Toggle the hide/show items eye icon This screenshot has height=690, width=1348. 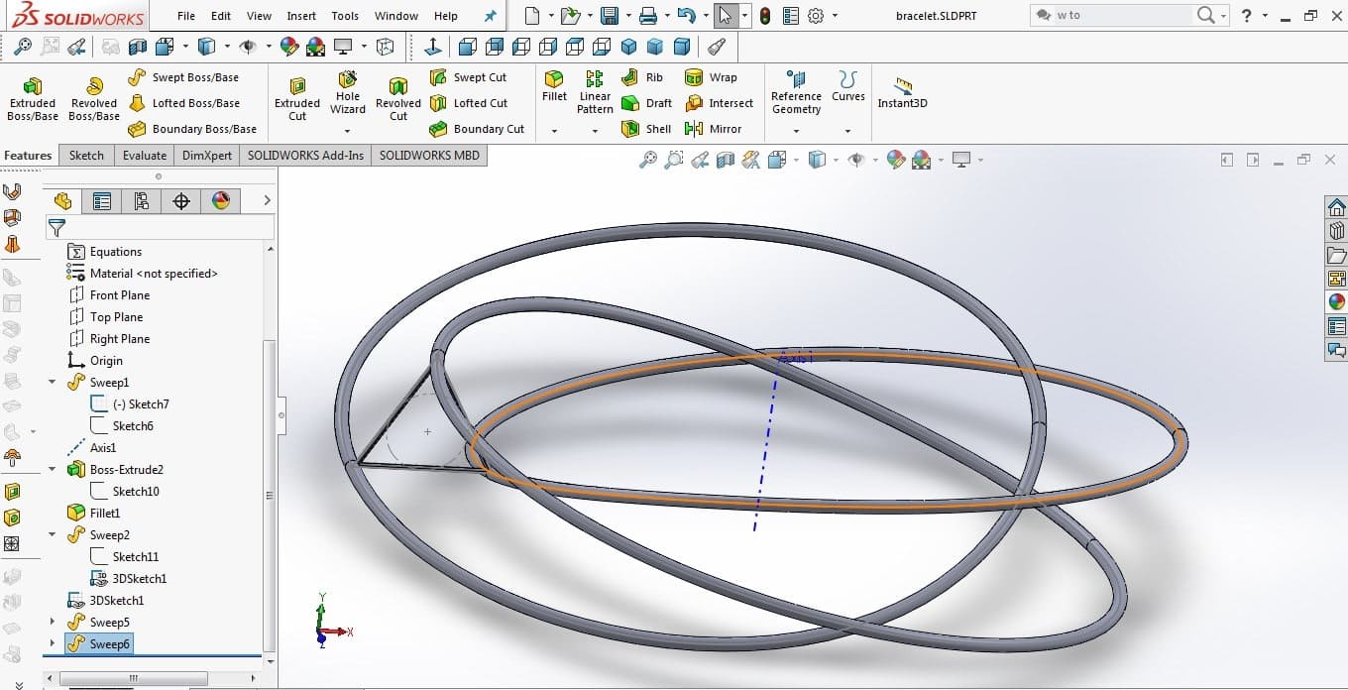857,160
